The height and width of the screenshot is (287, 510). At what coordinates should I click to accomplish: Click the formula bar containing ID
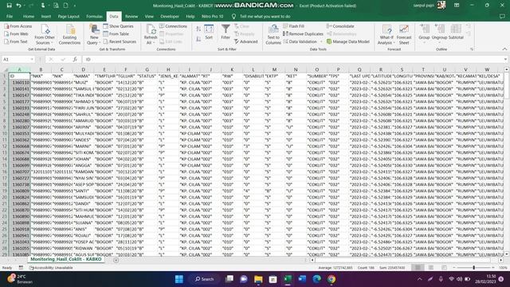click(x=292, y=59)
